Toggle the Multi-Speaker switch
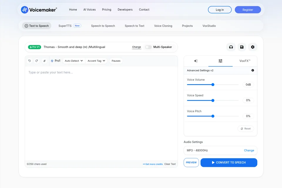 click(148, 47)
